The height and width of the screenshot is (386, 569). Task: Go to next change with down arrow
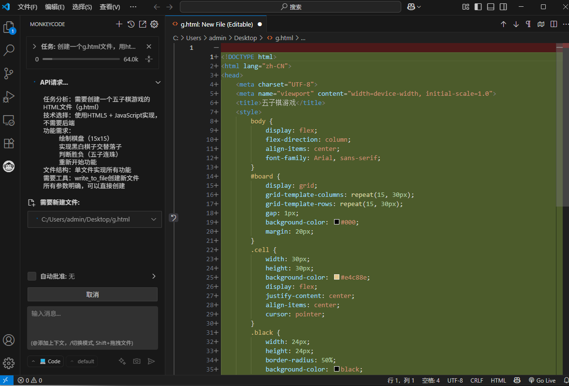(x=516, y=24)
